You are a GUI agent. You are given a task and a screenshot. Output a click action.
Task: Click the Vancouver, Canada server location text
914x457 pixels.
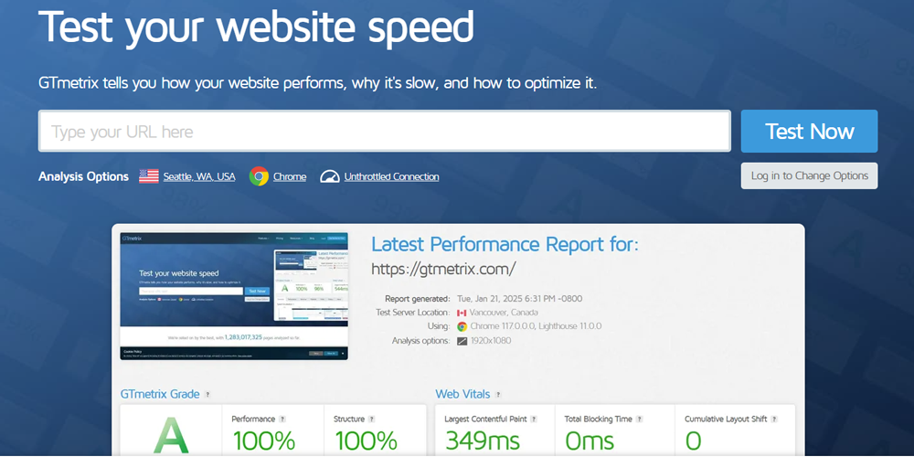[x=504, y=313]
